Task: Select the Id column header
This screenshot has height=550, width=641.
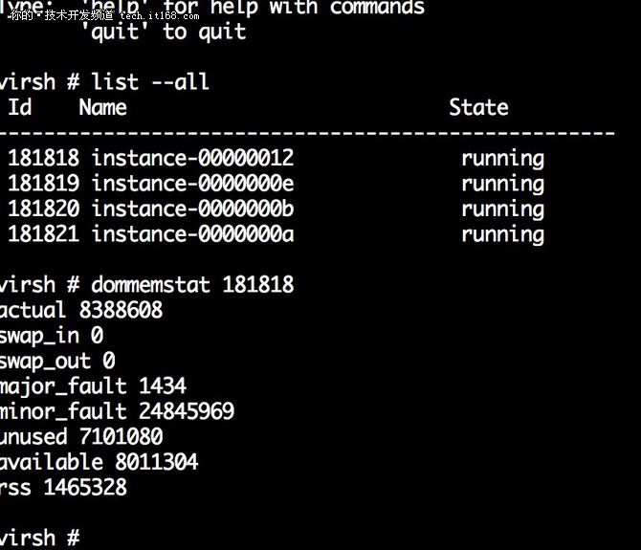Action: click(20, 107)
